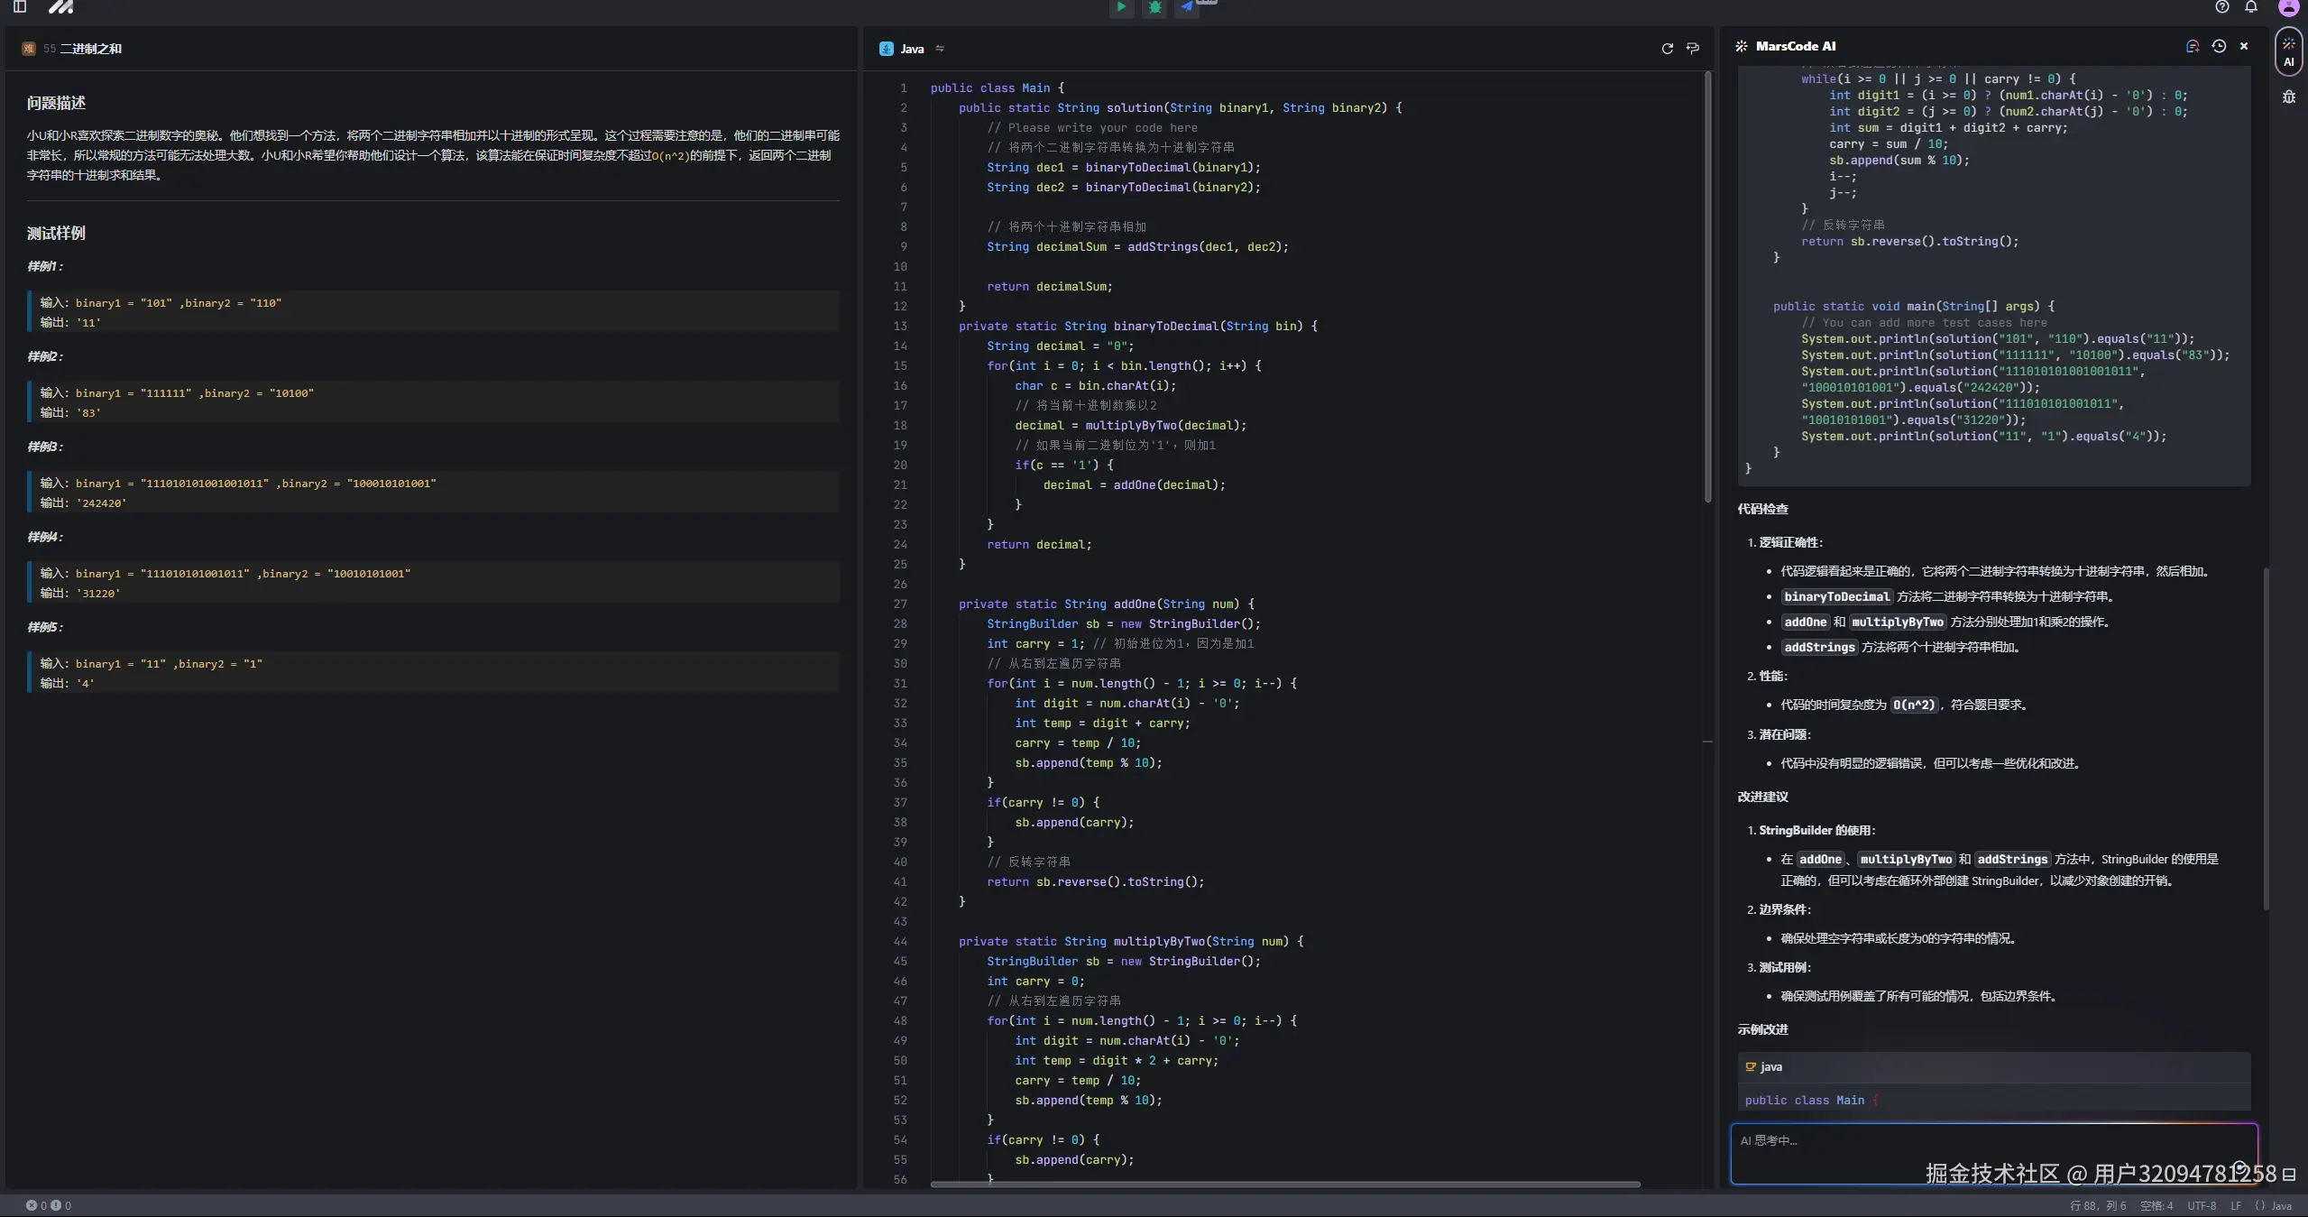Open user avatar account menu
Image resolution: width=2308 pixels, height=1217 pixels.
(2288, 7)
